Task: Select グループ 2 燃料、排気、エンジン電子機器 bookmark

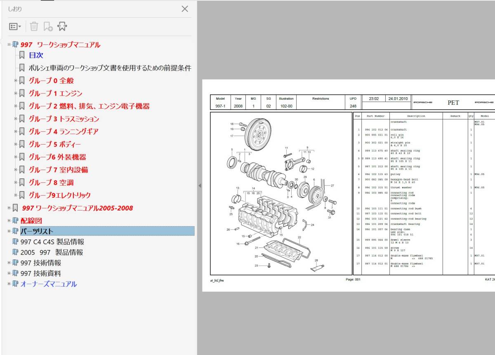Action: pos(89,106)
